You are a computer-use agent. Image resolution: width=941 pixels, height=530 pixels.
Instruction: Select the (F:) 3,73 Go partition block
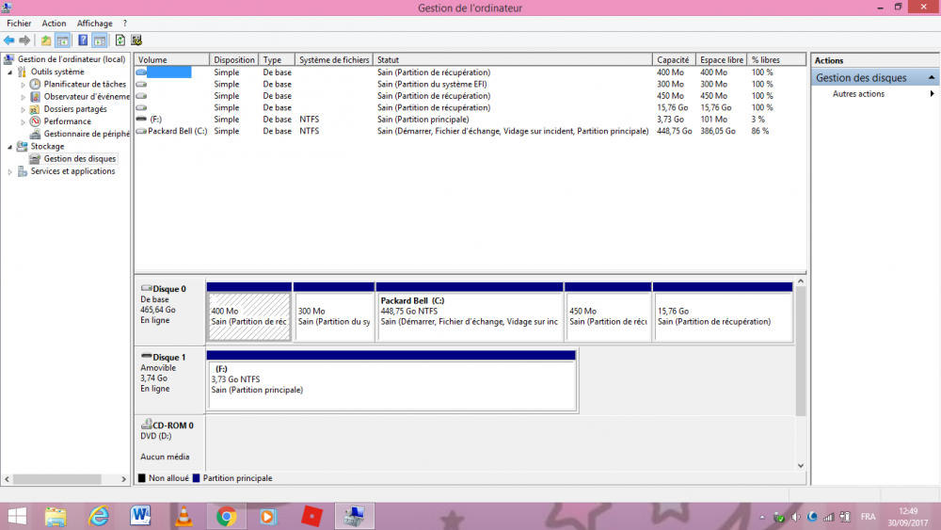[391, 385]
